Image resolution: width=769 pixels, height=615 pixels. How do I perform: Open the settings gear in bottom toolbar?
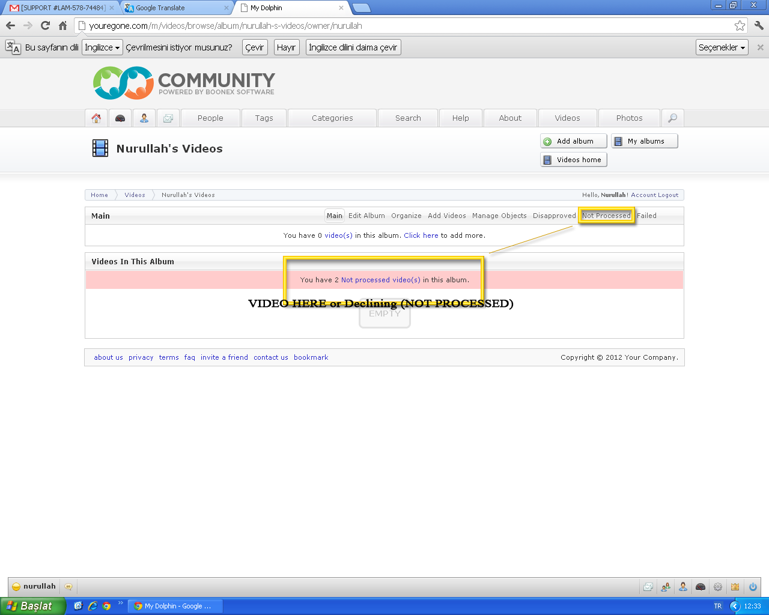click(x=718, y=587)
